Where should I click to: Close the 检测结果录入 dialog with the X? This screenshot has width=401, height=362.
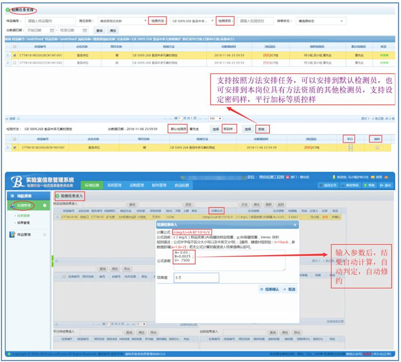[295, 224]
